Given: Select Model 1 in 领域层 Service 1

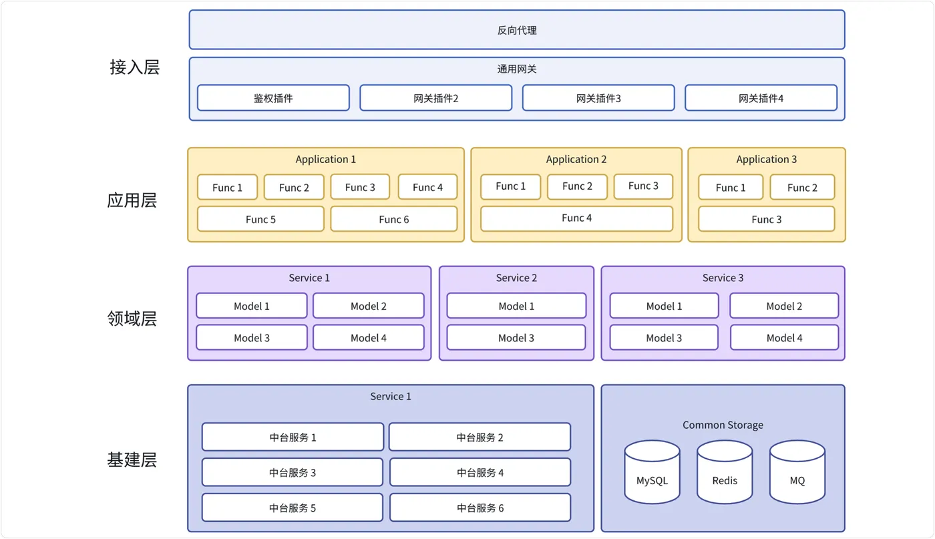Looking at the screenshot, I should (252, 306).
